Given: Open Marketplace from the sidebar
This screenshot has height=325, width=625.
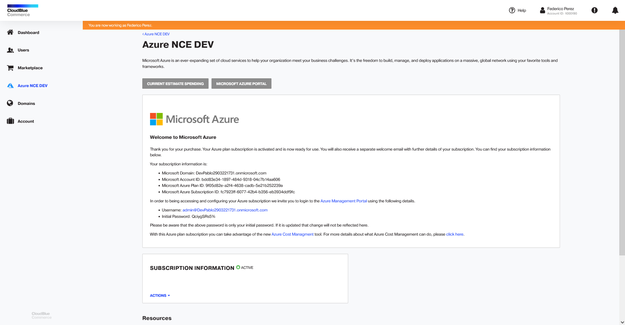Looking at the screenshot, I should coord(30,68).
